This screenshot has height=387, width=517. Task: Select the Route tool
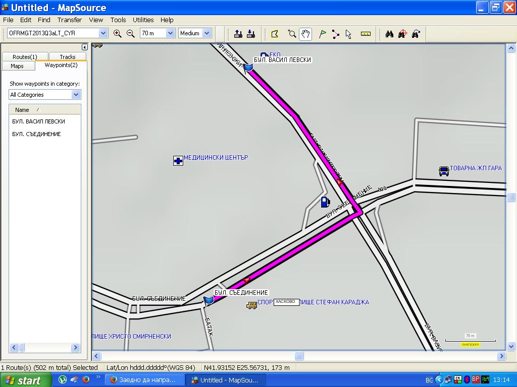click(x=335, y=34)
